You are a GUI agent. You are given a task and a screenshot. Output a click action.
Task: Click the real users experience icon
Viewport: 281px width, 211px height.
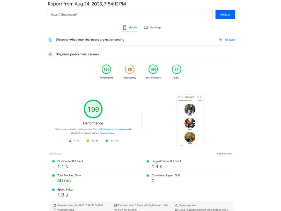point(50,40)
